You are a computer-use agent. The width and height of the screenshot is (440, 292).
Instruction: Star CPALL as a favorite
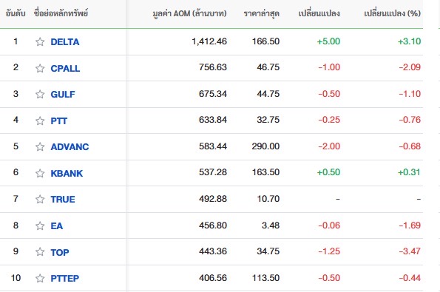(x=40, y=68)
